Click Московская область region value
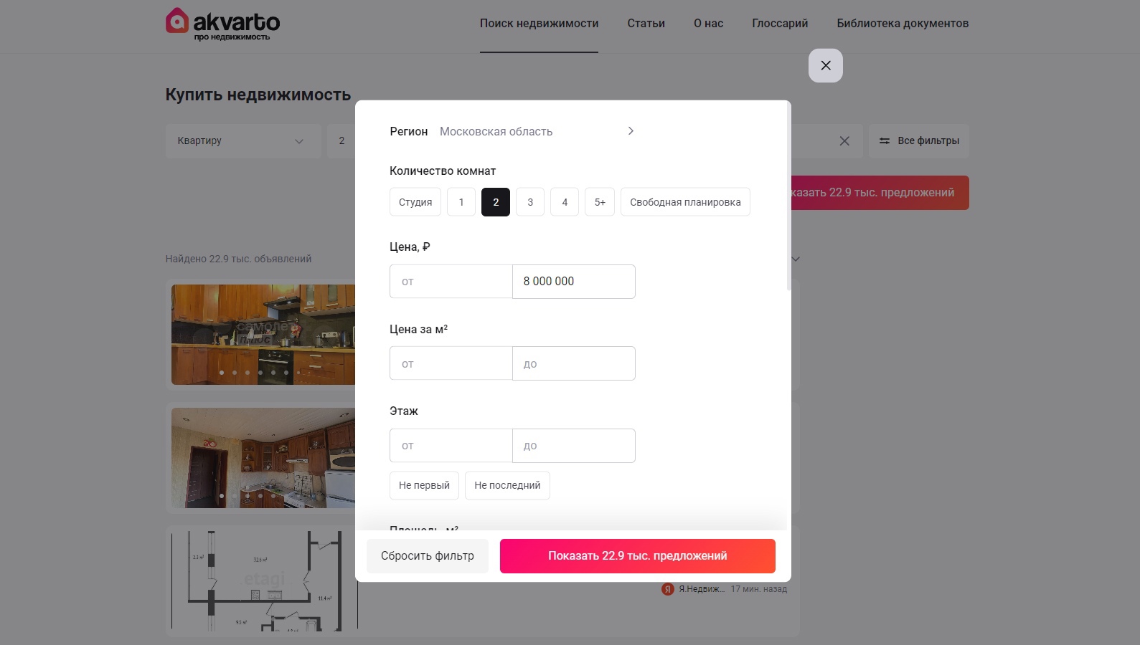This screenshot has width=1140, height=645. tap(496, 132)
